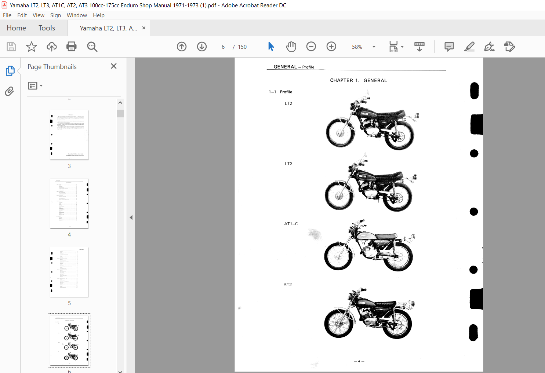Open the View menu

click(39, 15)
